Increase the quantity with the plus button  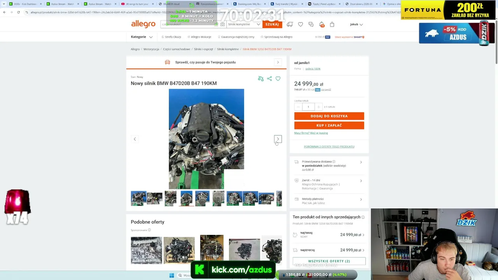[318, 107]
